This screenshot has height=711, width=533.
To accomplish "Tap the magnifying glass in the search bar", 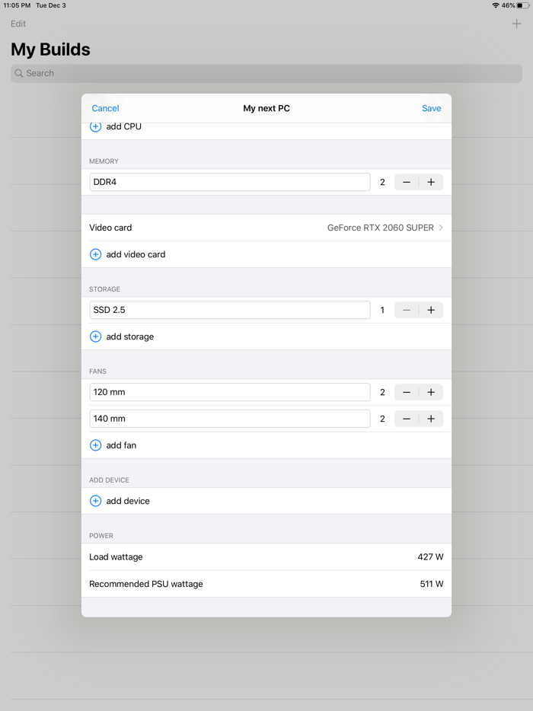I will coord(18,73).
